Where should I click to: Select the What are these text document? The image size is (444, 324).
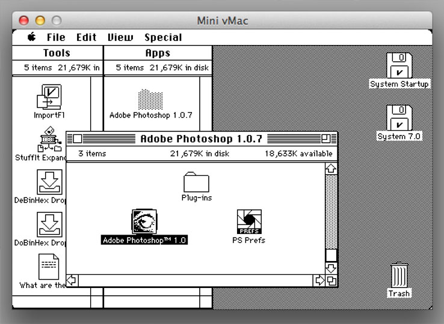(49, 266)
